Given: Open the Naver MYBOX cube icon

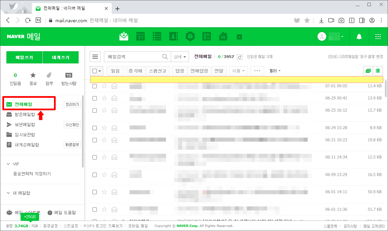Looking at the screenshot, I should (190, 36).
